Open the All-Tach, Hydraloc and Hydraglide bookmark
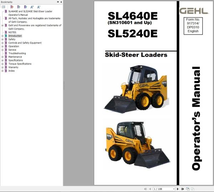The image size is (214, 192). [34, 20]
